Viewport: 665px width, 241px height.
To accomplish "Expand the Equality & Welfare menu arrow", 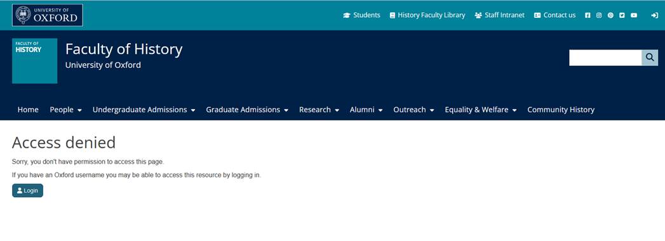I will point(514,110).
